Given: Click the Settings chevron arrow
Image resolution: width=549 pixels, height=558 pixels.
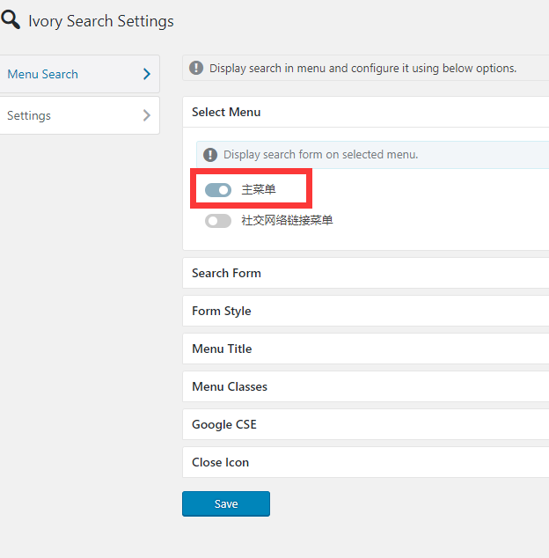Looking at the screenshot, I should (x=147, y=115).
